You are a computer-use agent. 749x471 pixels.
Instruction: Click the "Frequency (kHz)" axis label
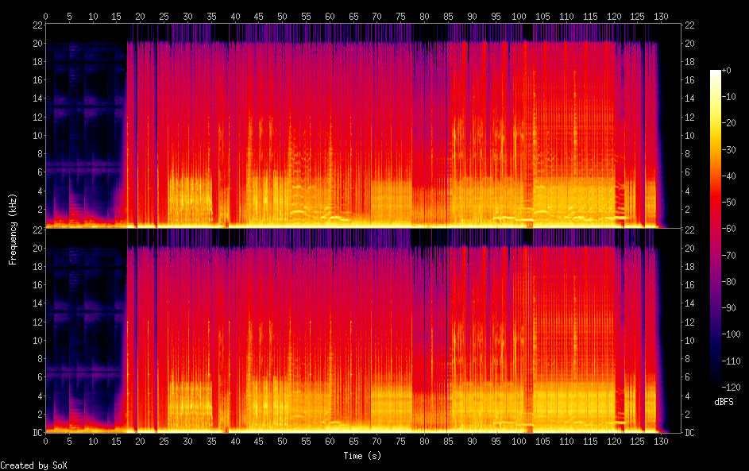tap(13, 229)
